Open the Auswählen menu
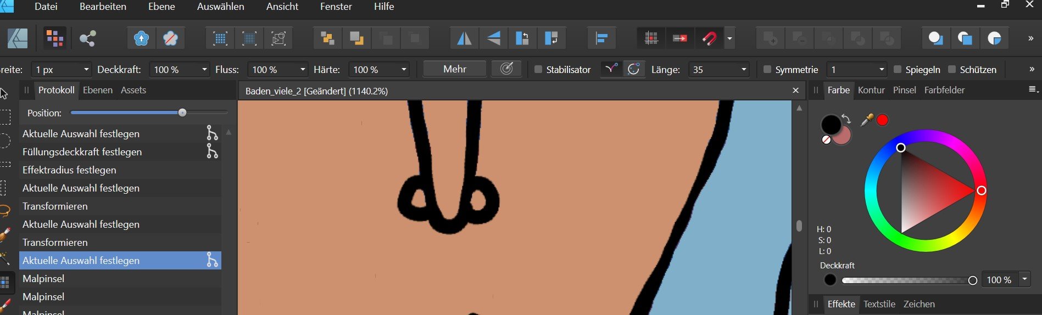 click(221, 7)
